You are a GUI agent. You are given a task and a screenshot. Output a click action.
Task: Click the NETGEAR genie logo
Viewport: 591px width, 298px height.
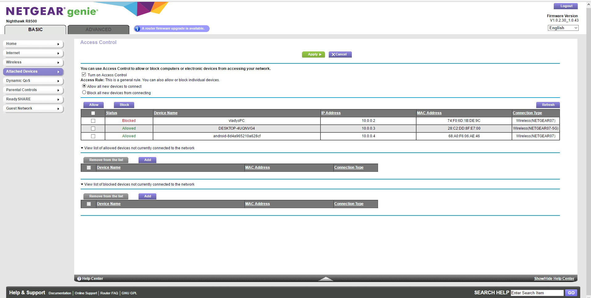point(52,12)
